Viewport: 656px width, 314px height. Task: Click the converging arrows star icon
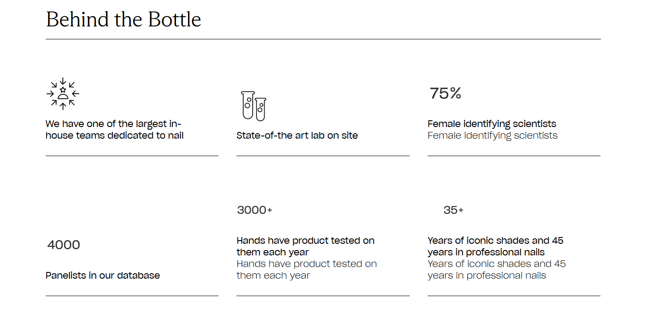coord(63,93)
